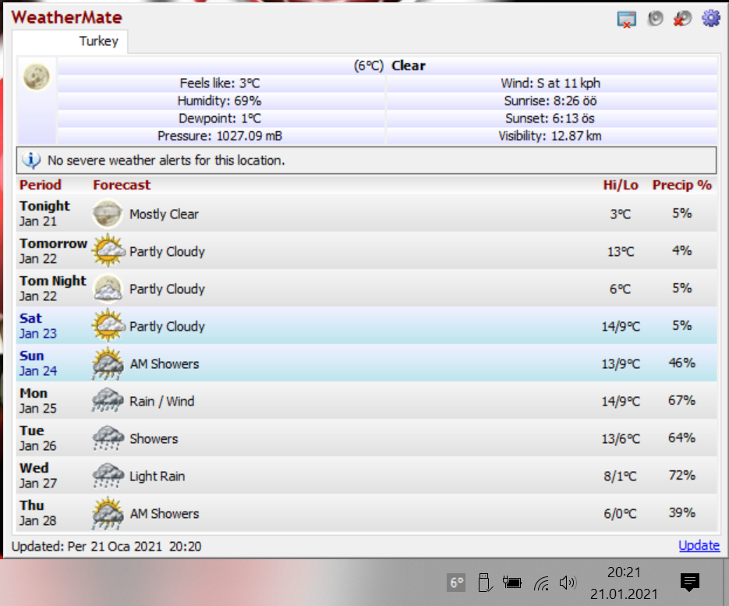Image resolution: width=729 pixels, height=606 pixels.
Task: Click the volume speaker tray icon
Action: tap(568, 583)
